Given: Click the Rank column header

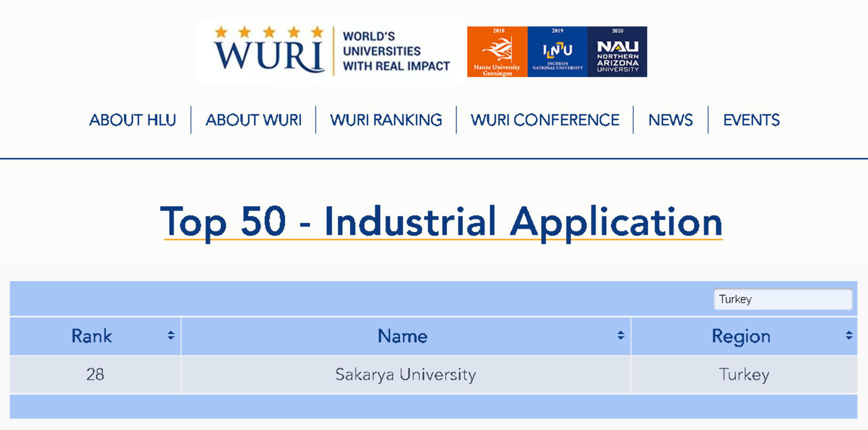Looking at the screenshot, I should pyautogui.click(x=95, y=336).
